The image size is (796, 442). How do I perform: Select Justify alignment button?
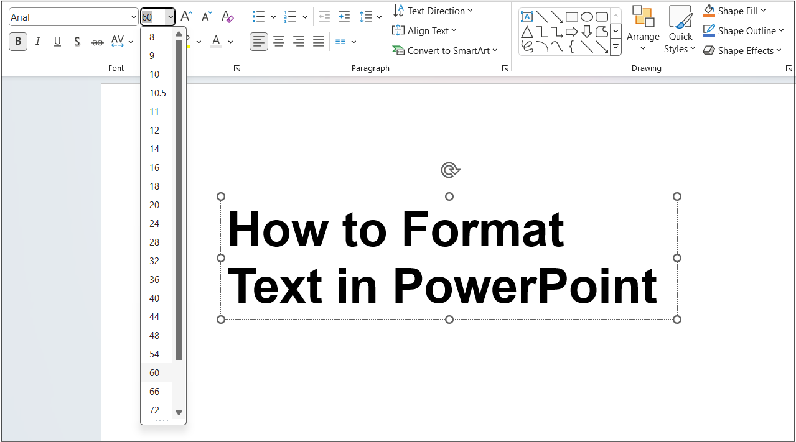pos(319,42)
